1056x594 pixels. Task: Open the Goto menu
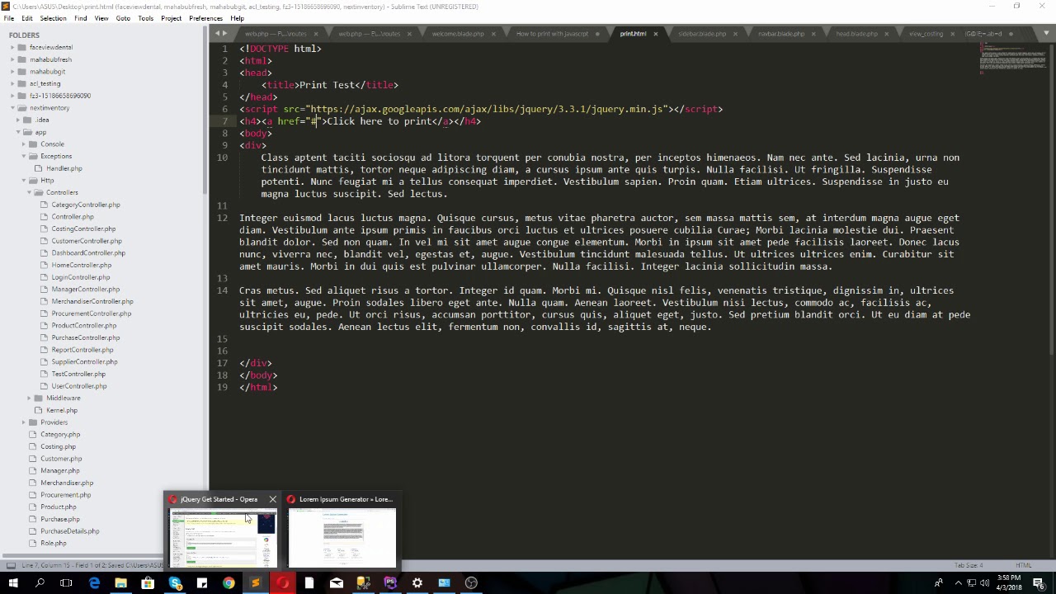click(123, 18)
